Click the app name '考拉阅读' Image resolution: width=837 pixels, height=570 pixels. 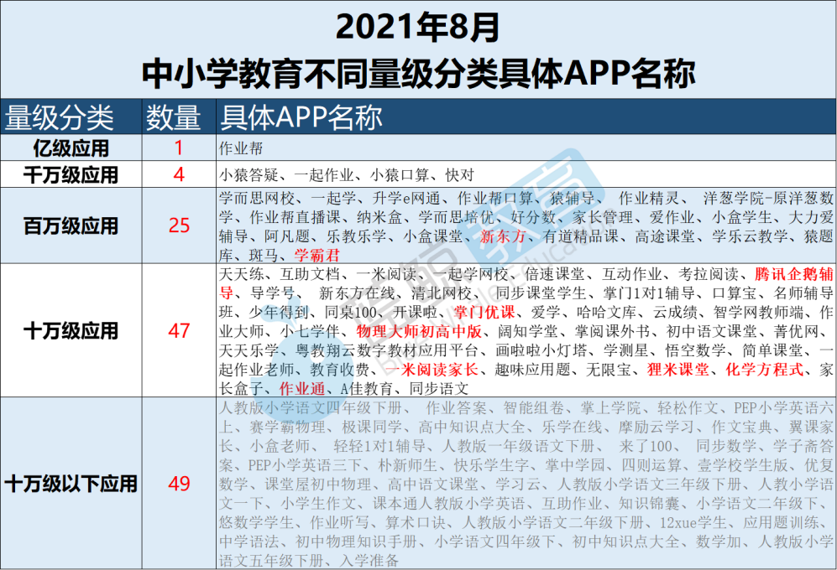709,274
